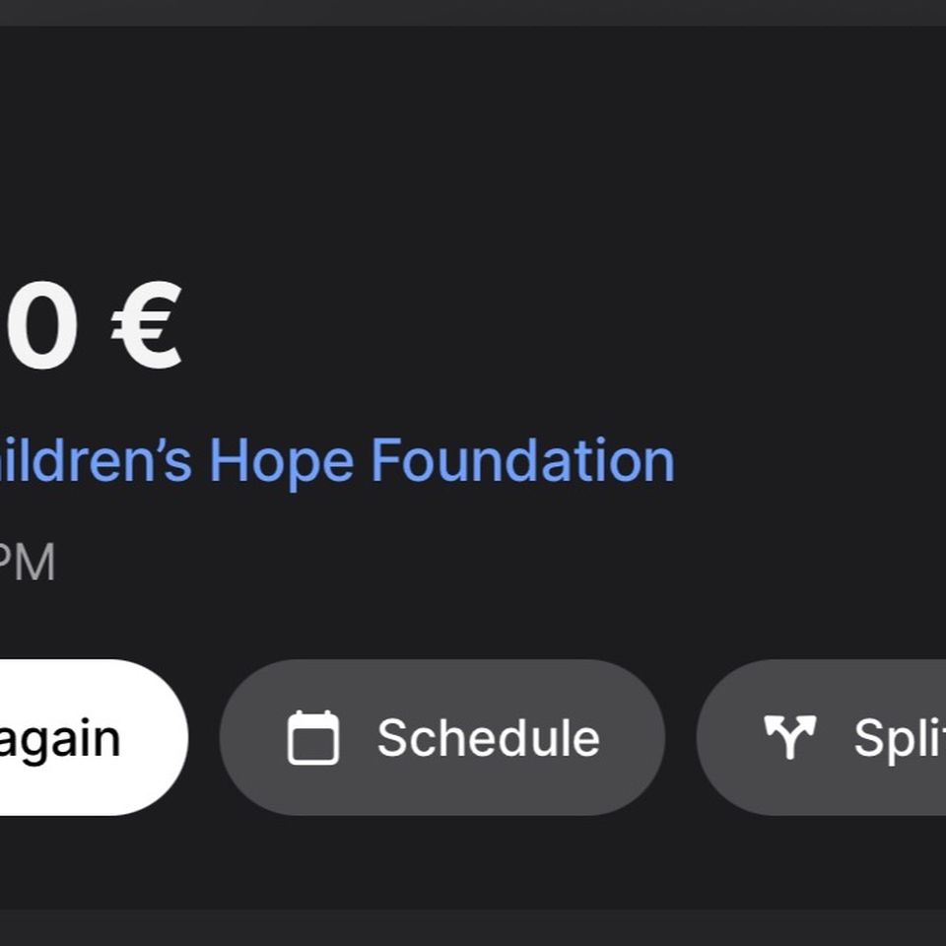
Task: Click the zero digit of the amount
Action: coord(40,326)
